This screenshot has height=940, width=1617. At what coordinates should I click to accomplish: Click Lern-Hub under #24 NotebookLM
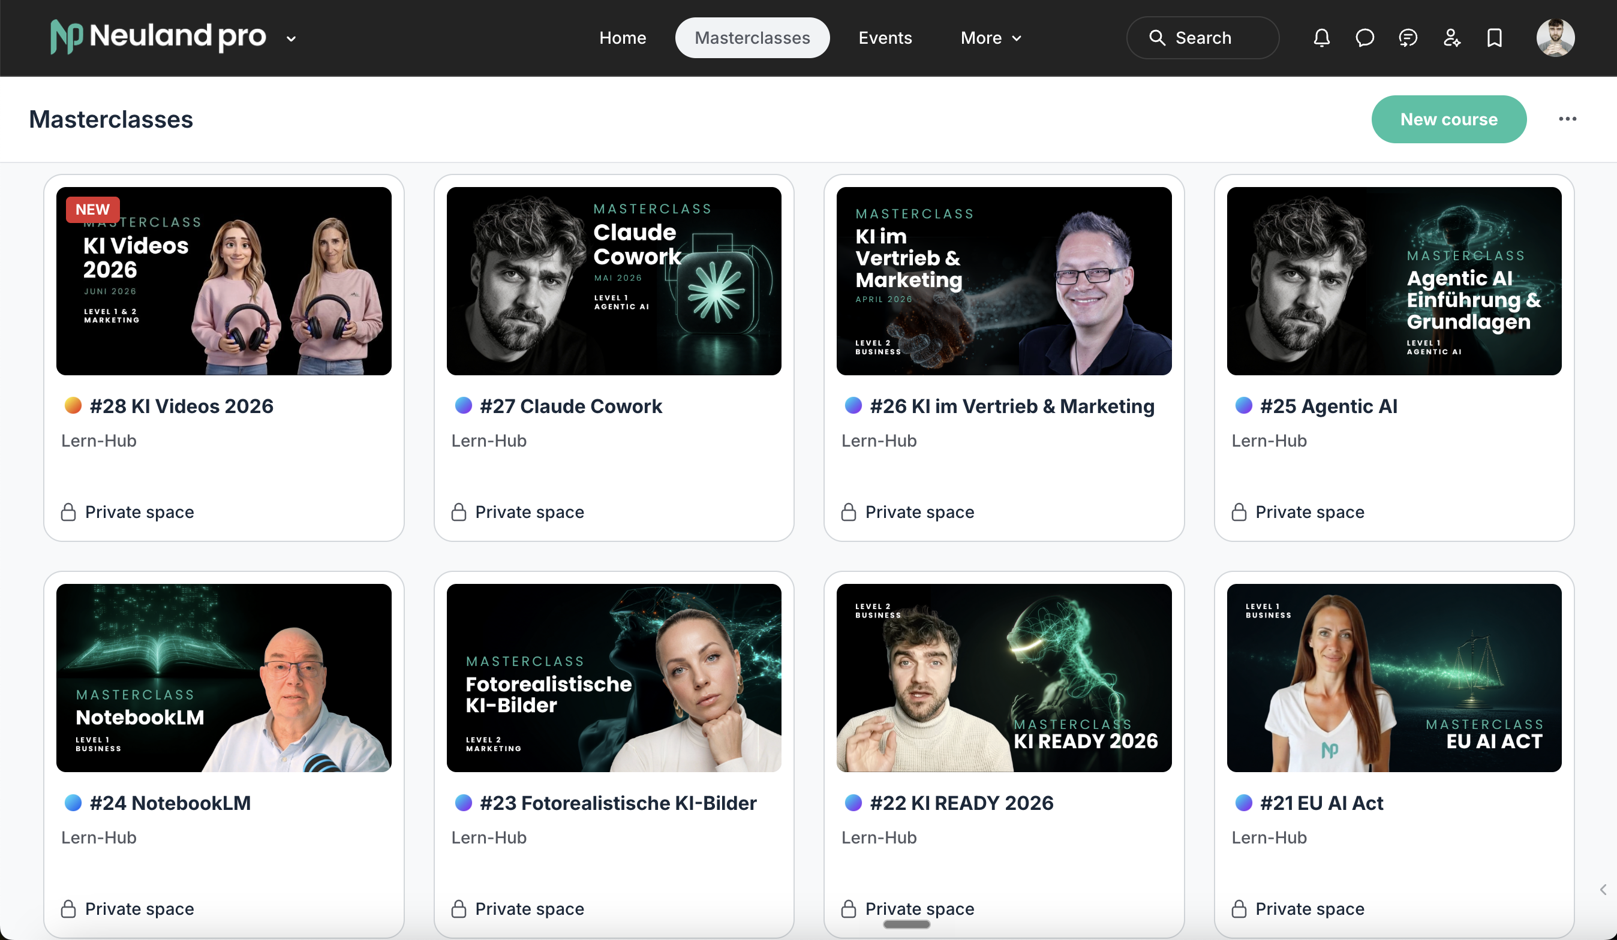99,837
